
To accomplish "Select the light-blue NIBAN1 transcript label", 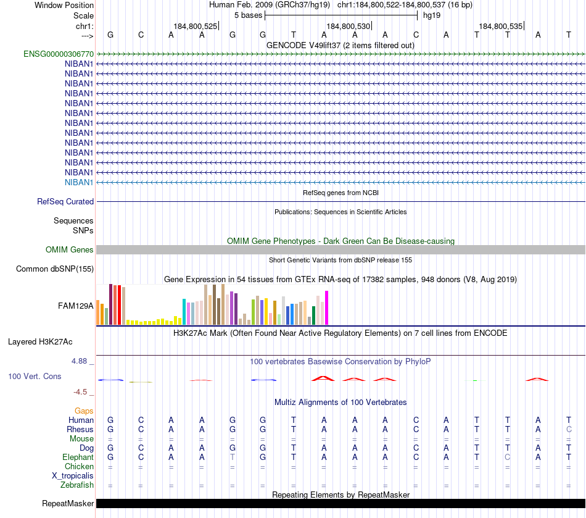I will click(79, 182).
